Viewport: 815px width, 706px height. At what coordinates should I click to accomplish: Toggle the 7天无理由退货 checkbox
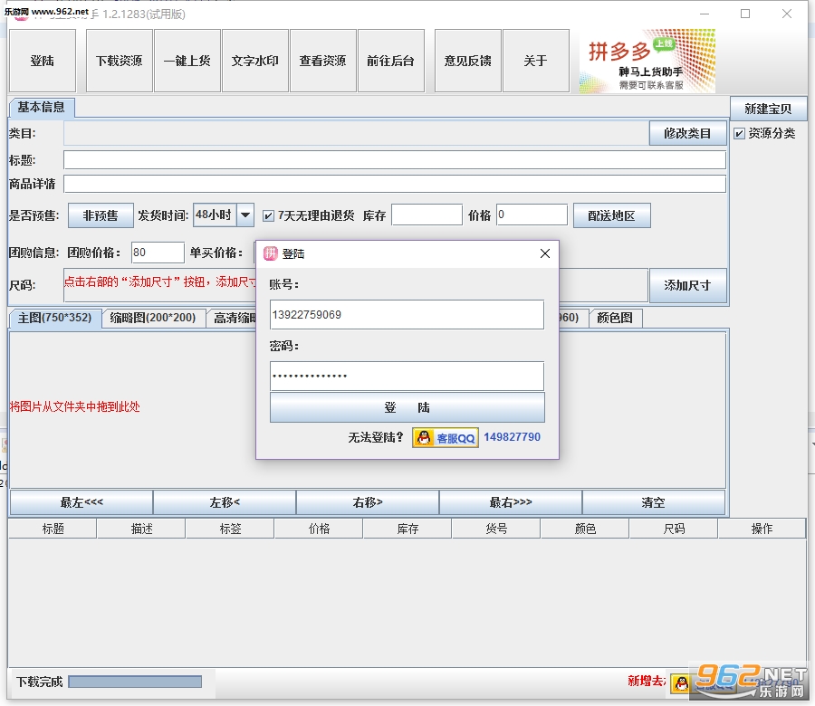(268, 215)
